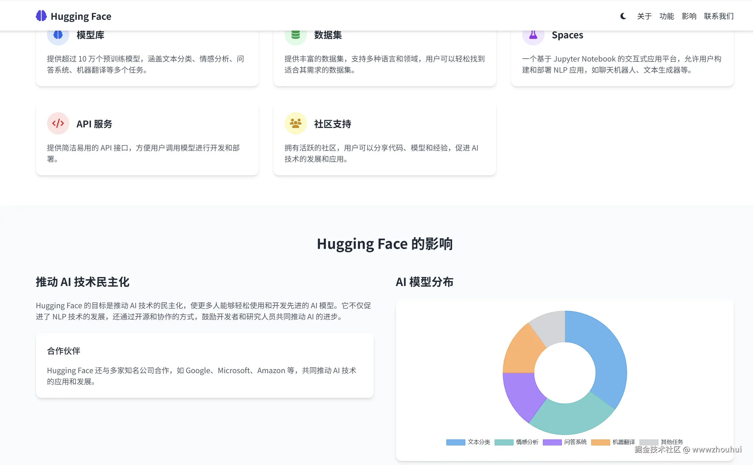Click the 数据集 description about 丰富的数据集

[x=385, y=64]
